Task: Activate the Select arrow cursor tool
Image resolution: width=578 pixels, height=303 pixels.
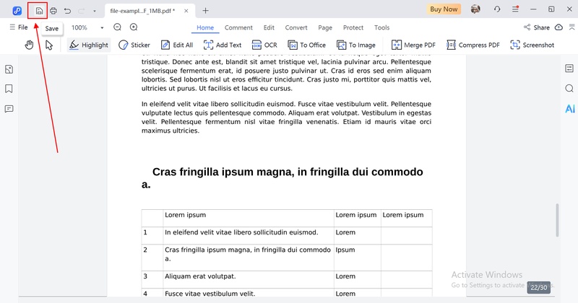Action: tap(49, 45)
